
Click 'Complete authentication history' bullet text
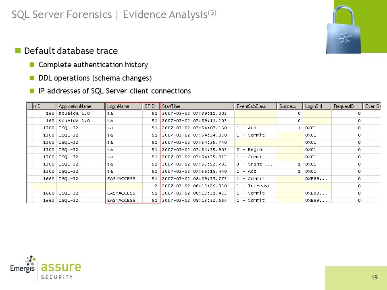click(x=93, y=64)
